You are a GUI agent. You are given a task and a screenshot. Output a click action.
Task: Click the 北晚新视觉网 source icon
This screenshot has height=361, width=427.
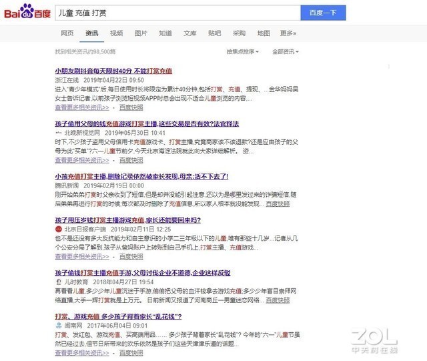click(58, 133)
